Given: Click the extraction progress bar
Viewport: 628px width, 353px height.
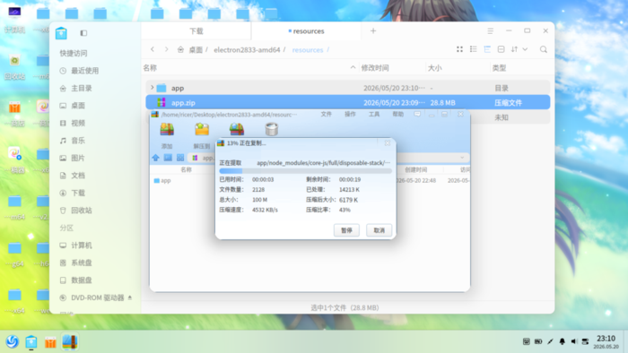Looking at the screenshot, I should [306, 171].
